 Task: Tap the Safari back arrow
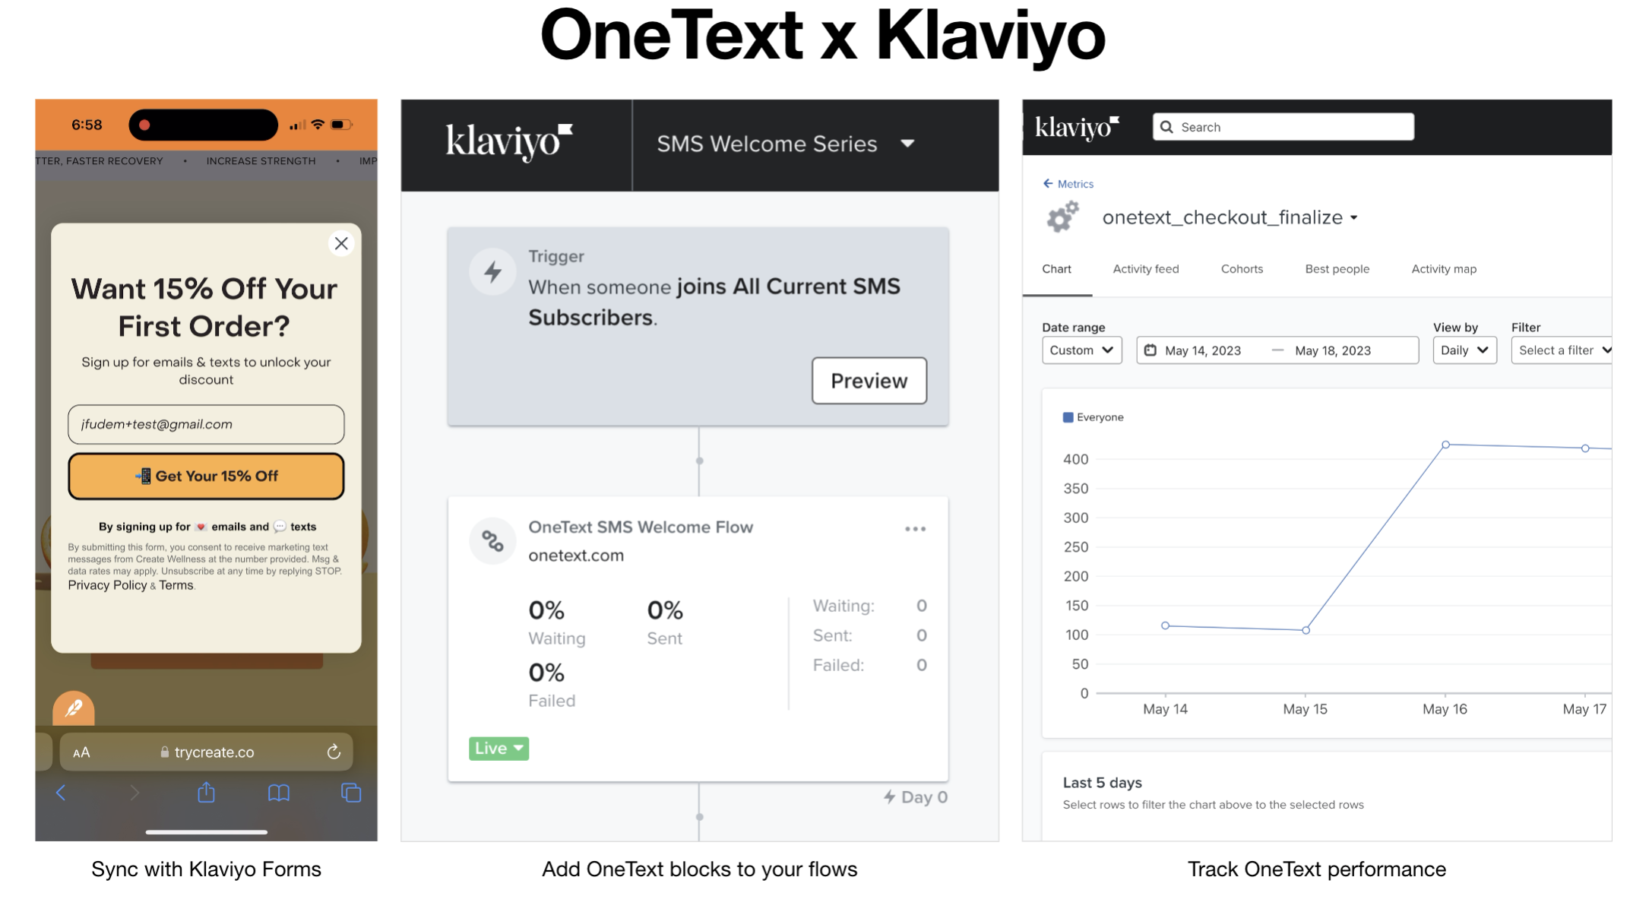[61, 793]
